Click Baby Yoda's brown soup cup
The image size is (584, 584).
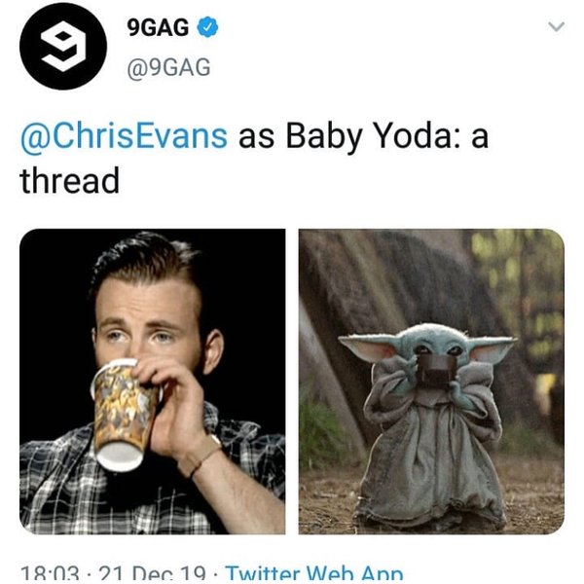coord(435,371)
